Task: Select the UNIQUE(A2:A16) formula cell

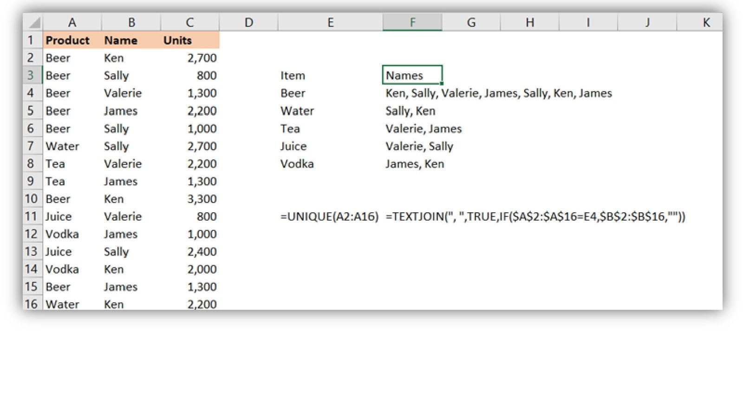Action: pyautogui.click(x=329, y=216)
